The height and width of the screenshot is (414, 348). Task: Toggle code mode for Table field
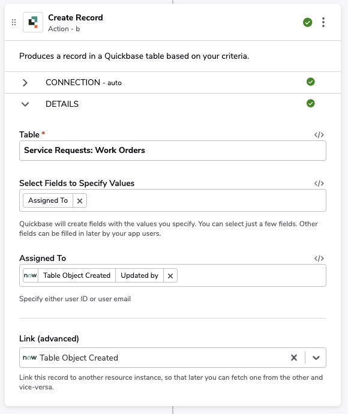(x=319, y=135)
